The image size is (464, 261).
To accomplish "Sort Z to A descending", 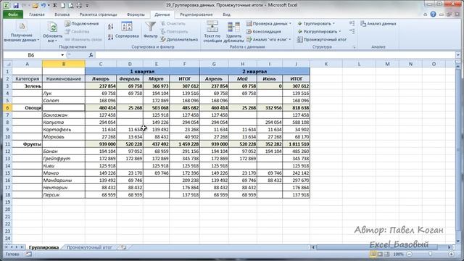I will (x=110, y=37).
